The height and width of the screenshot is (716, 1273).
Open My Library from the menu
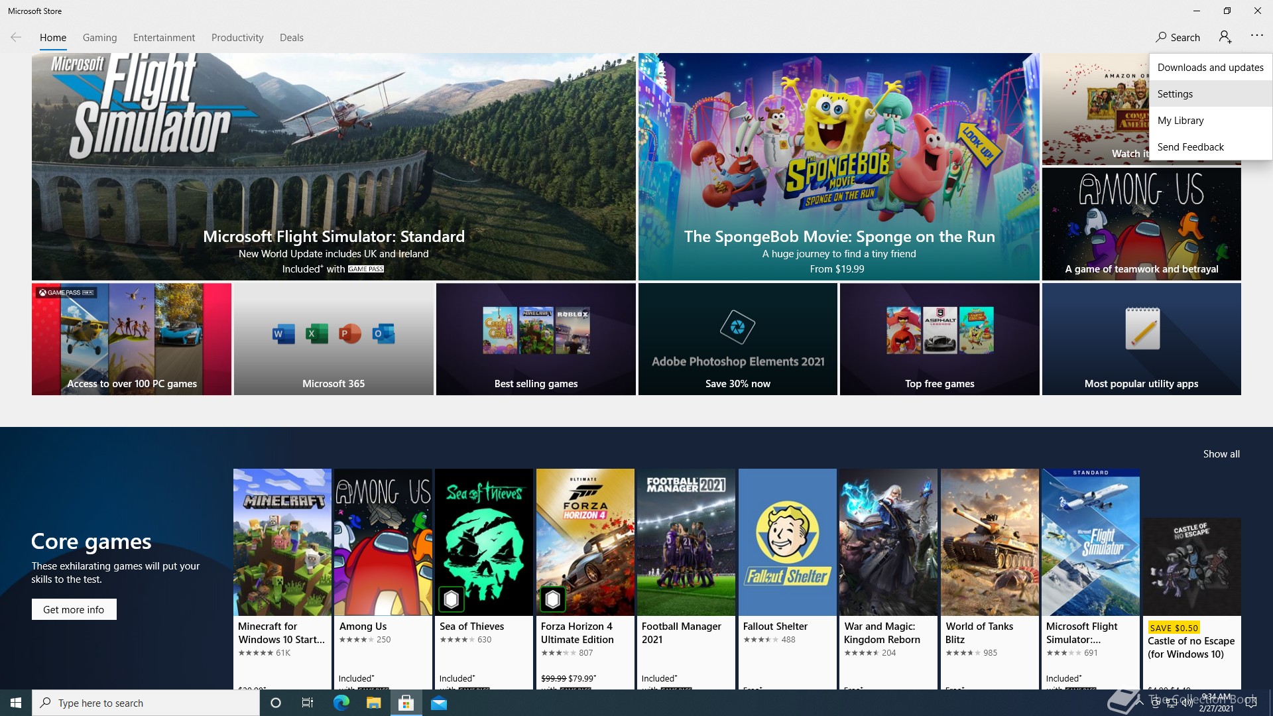(1211, 120)
